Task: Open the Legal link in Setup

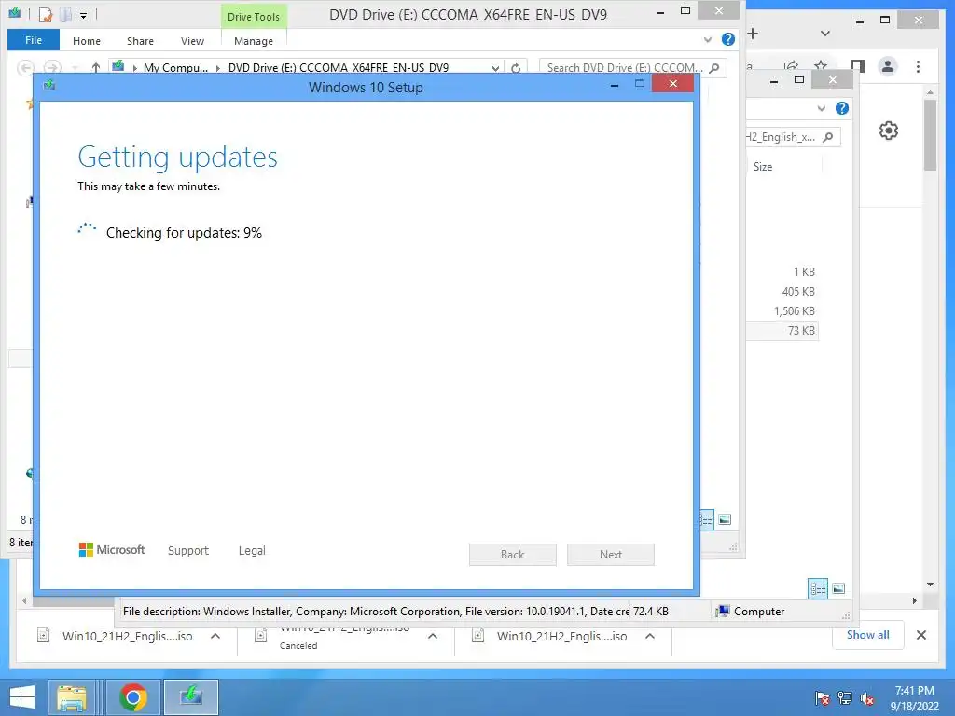Action: click(252, 550)
